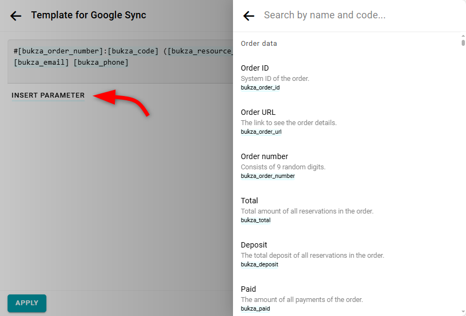Click the bukza_total code label

[x=256, y=220]
